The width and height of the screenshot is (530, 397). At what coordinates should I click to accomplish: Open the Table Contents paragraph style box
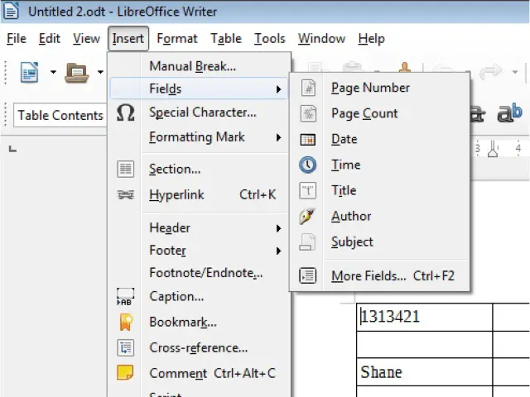[x=60, y=115]
